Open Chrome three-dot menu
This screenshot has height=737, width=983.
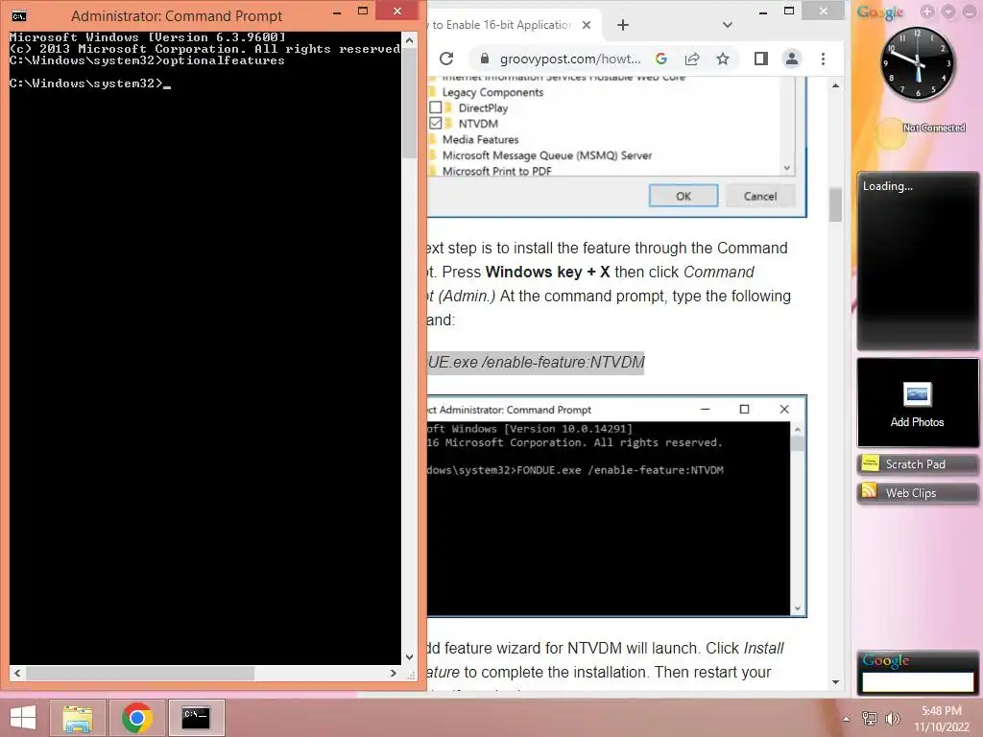point(823,59)
